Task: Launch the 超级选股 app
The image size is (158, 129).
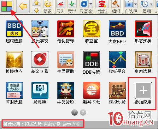Action: (x=14, y=29)
